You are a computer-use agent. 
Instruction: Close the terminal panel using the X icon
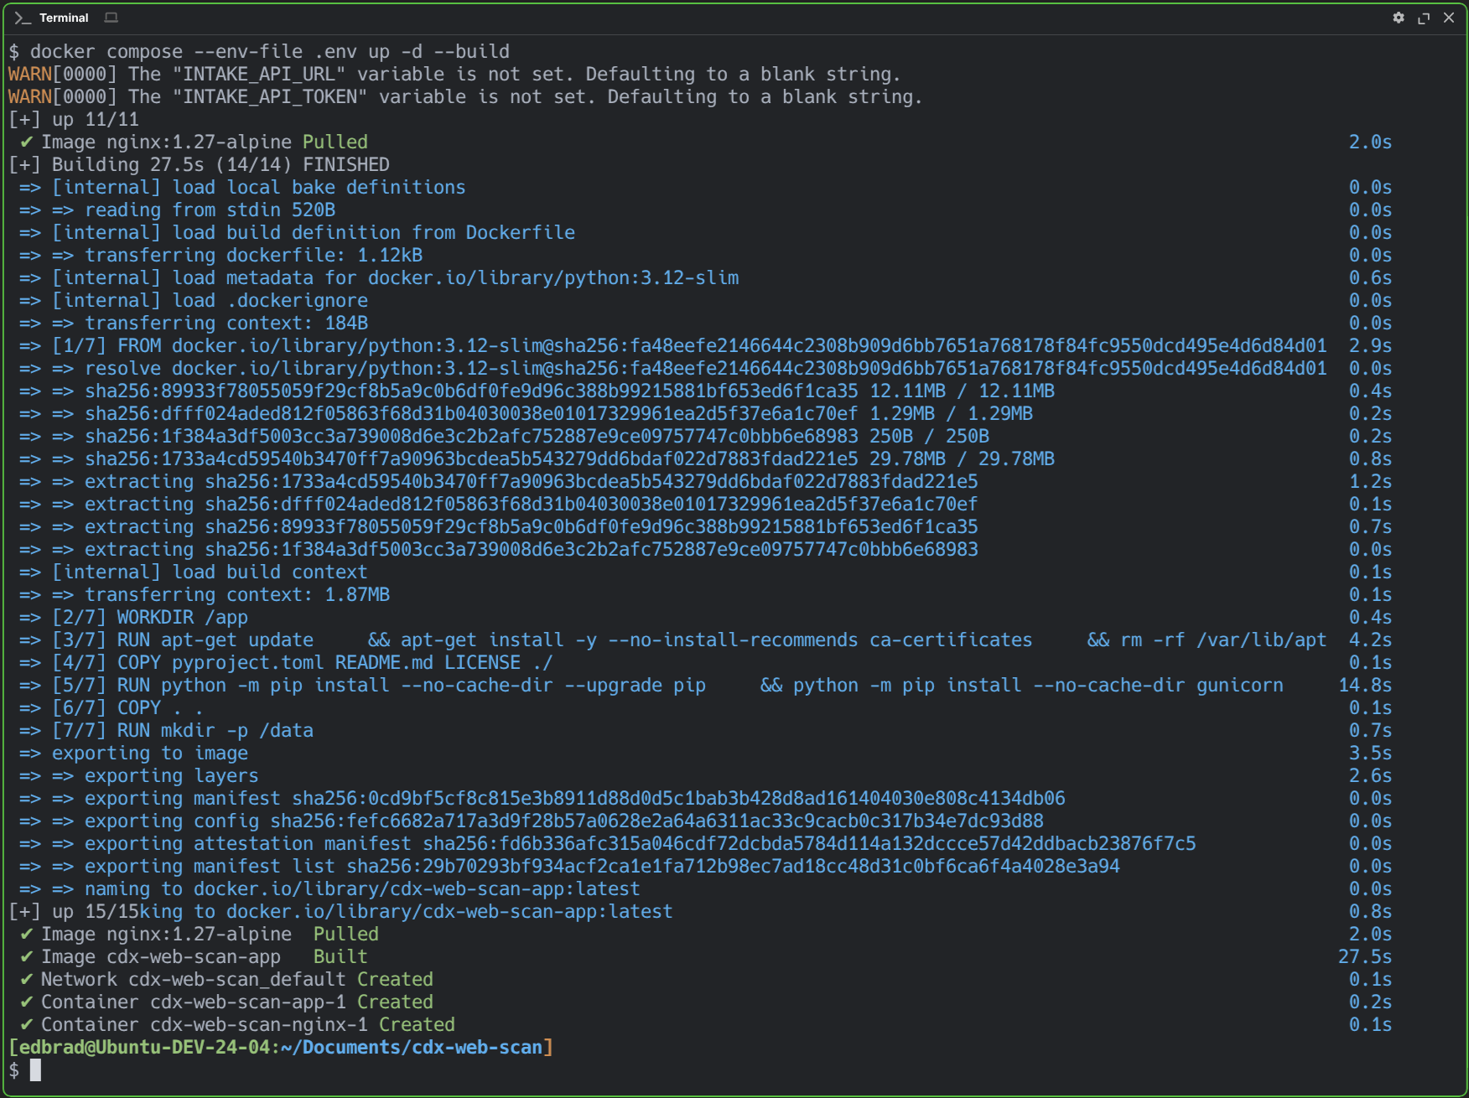[x=1448, y=18]
